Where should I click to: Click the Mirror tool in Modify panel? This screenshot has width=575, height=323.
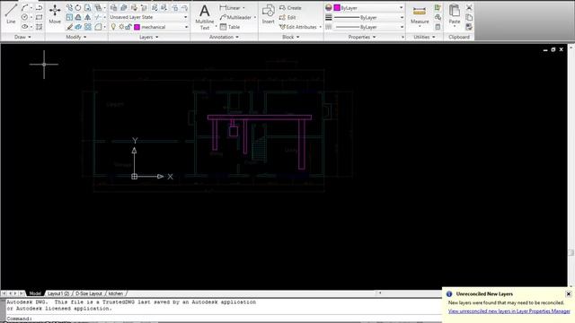point(87,17)
